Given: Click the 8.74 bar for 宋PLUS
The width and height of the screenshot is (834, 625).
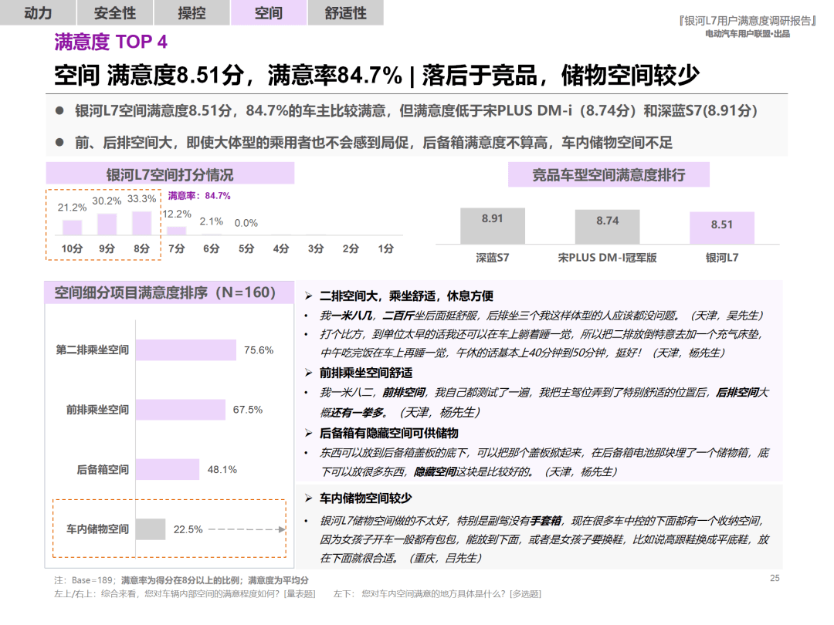Looking at the screenshot, I should [607, 227].
